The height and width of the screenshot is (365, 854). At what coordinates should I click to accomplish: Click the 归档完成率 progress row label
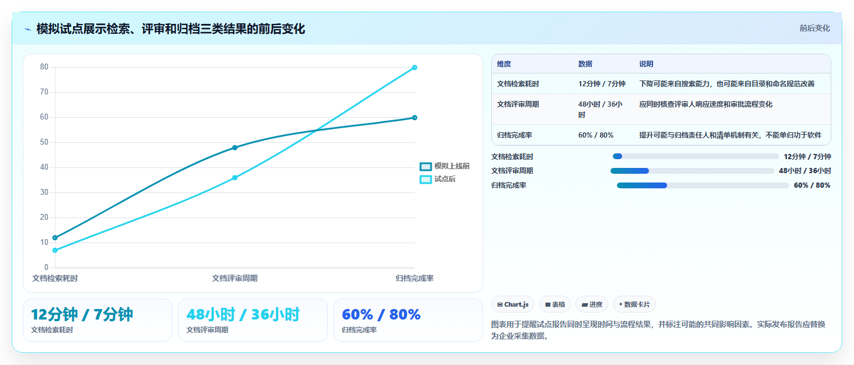pos(509,185)
